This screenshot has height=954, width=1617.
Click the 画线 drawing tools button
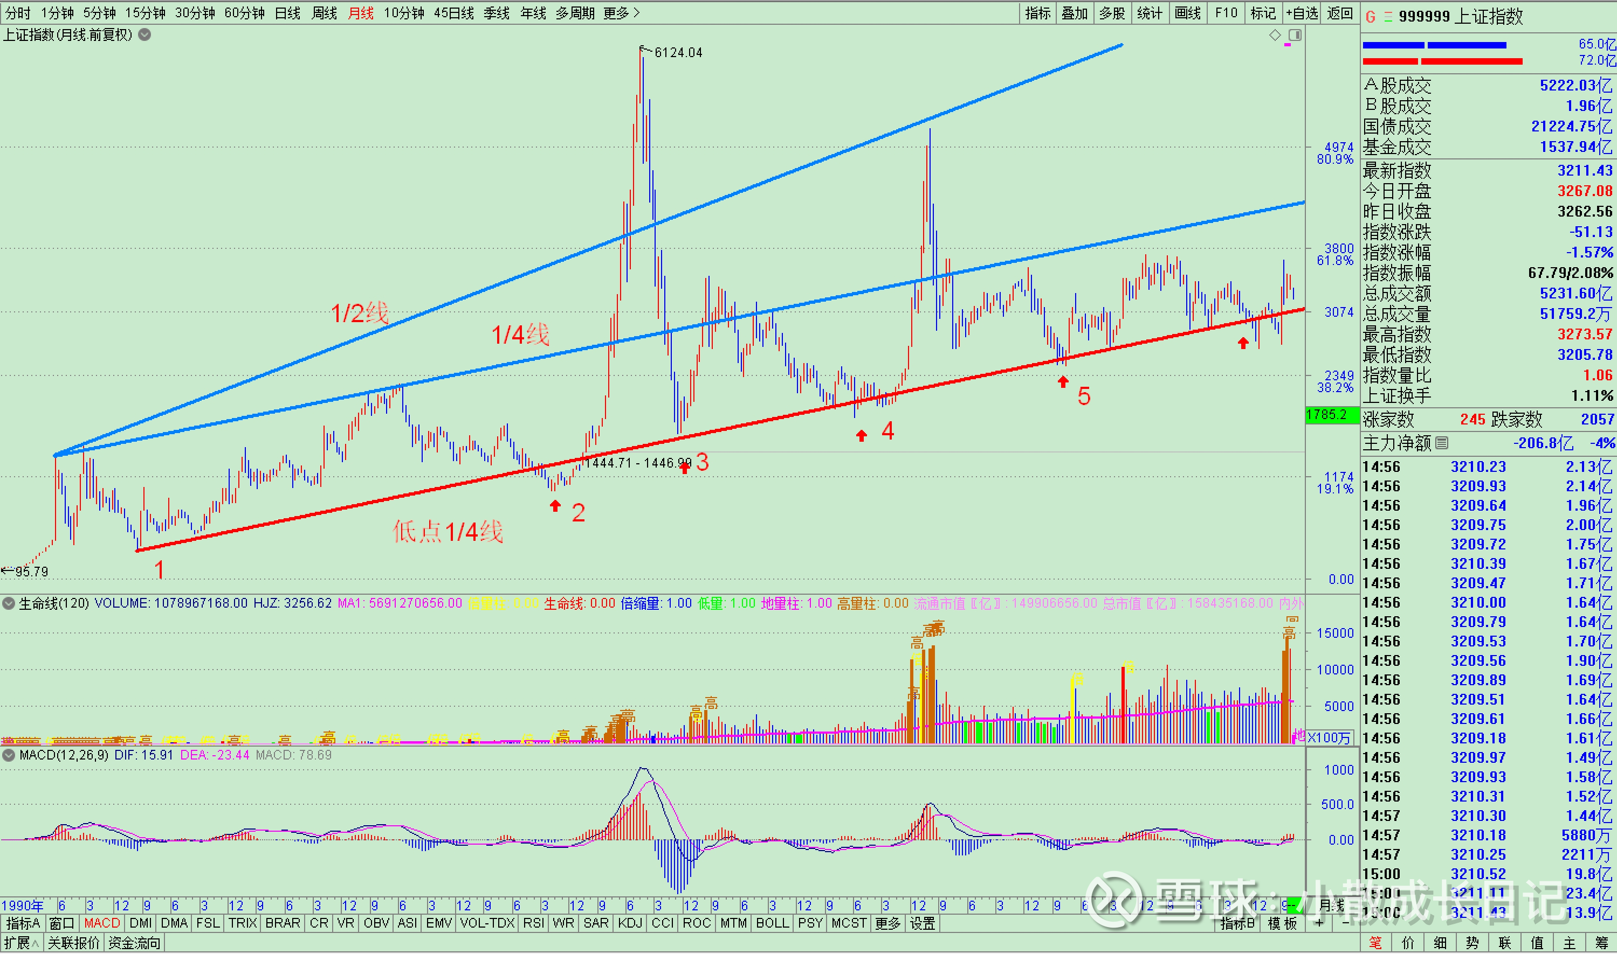1187,13
